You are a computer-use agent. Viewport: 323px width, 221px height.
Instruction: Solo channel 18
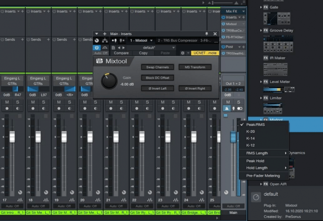43,102
